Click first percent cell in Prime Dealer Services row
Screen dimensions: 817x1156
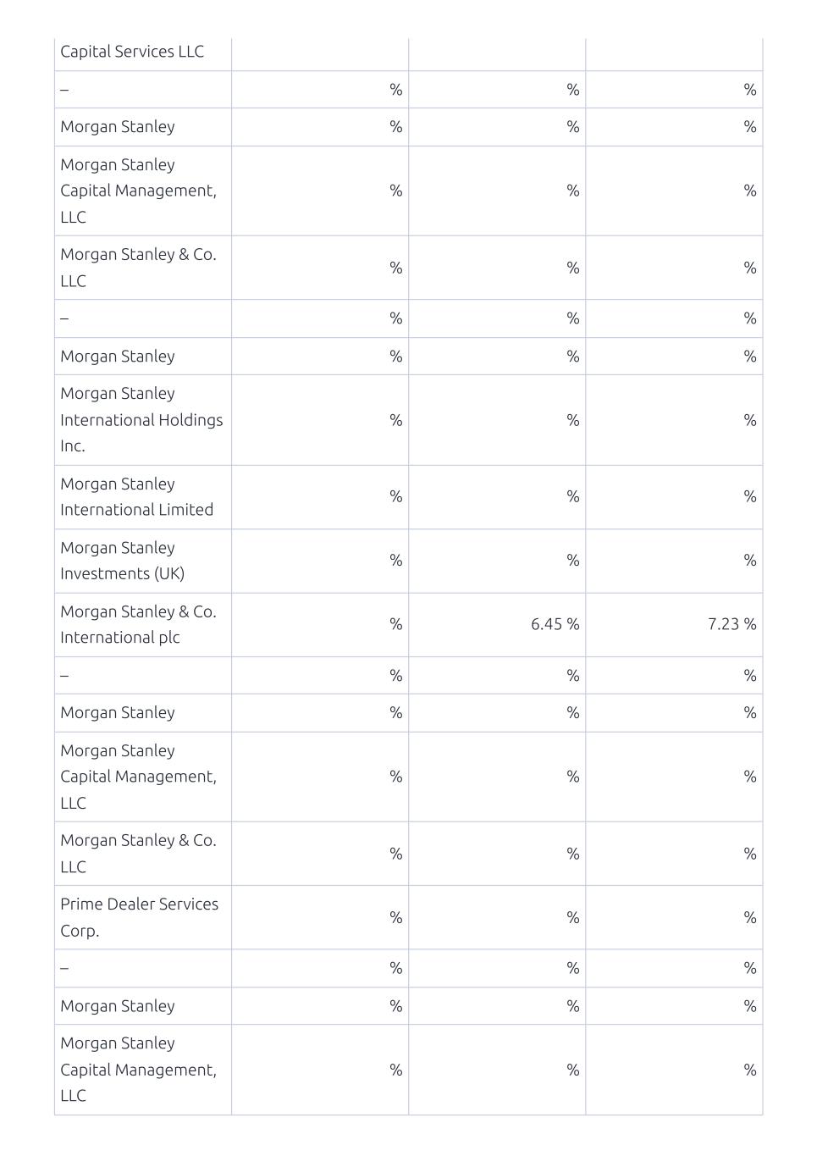pos(320,917)
